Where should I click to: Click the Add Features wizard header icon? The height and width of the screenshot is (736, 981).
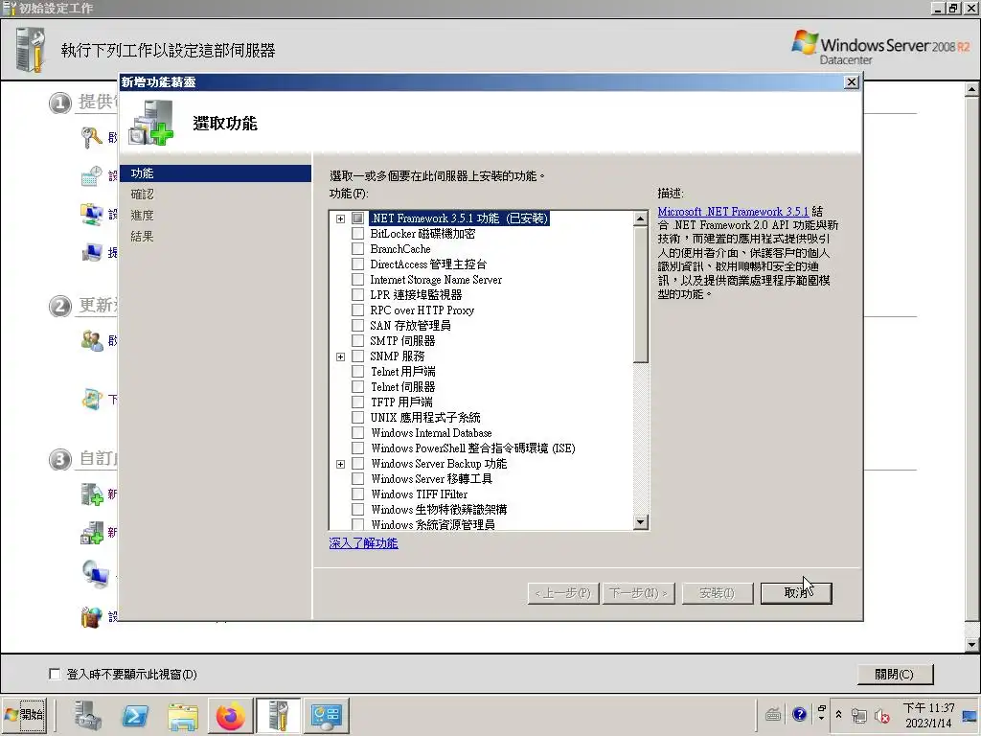tap(150, 124)
